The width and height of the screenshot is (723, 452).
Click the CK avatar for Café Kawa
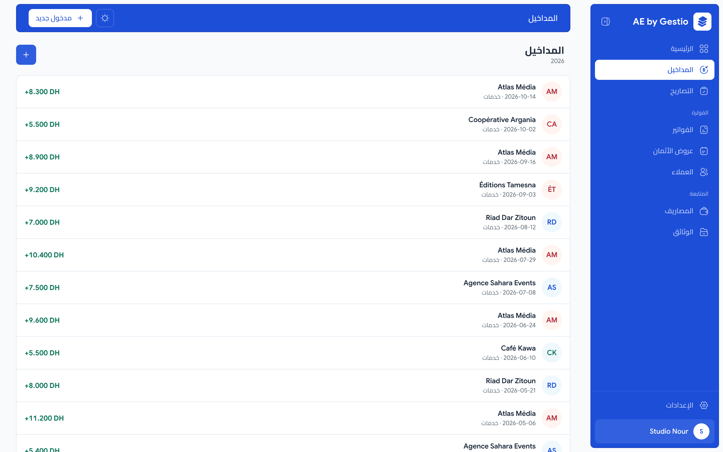click(x=552, y=353)
